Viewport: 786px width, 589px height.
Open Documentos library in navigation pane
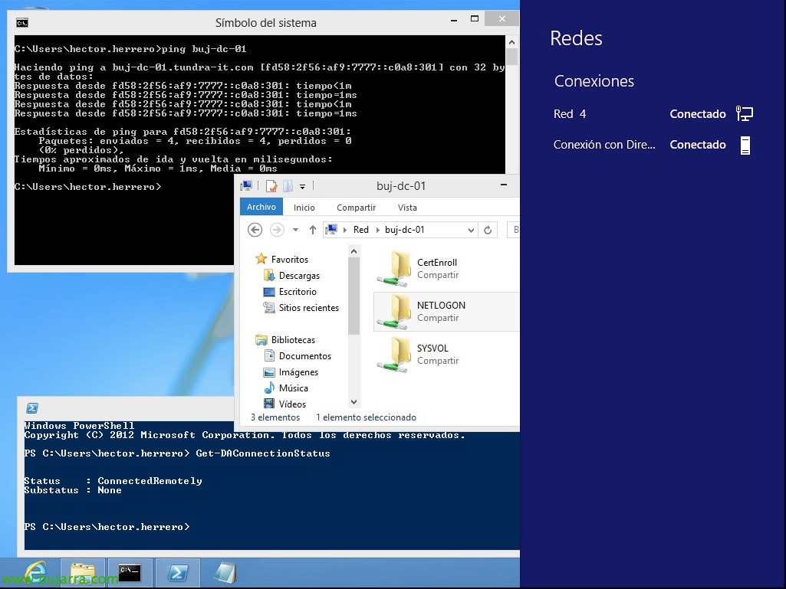tap(304, 355)
